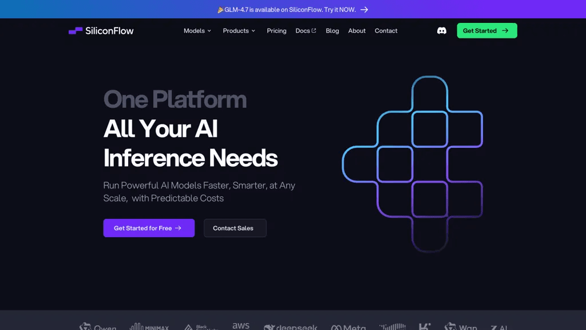586x330 pixels.
Task: Click the Meta partner logo
Action: pyautogui.click(x=349, y=327)
